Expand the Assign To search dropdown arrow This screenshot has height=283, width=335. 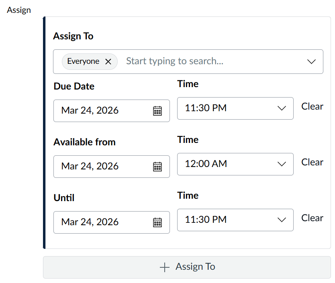coord(311,61)
